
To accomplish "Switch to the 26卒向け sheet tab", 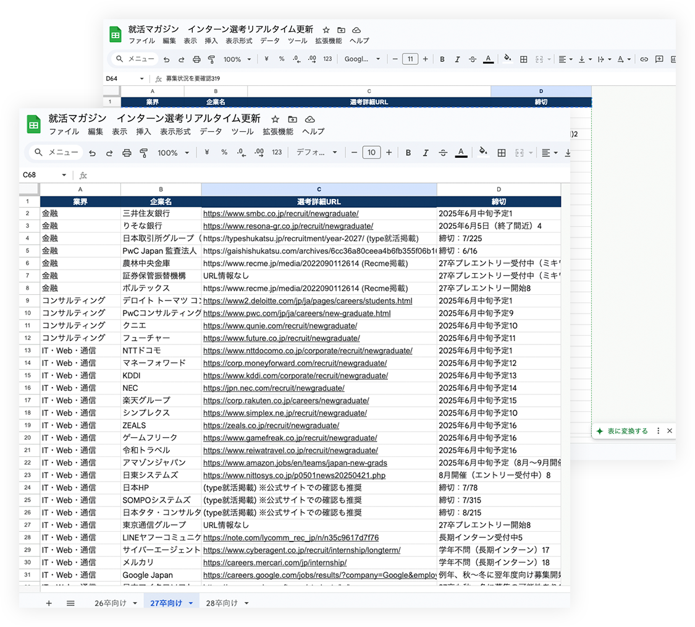I will point(111,603).
